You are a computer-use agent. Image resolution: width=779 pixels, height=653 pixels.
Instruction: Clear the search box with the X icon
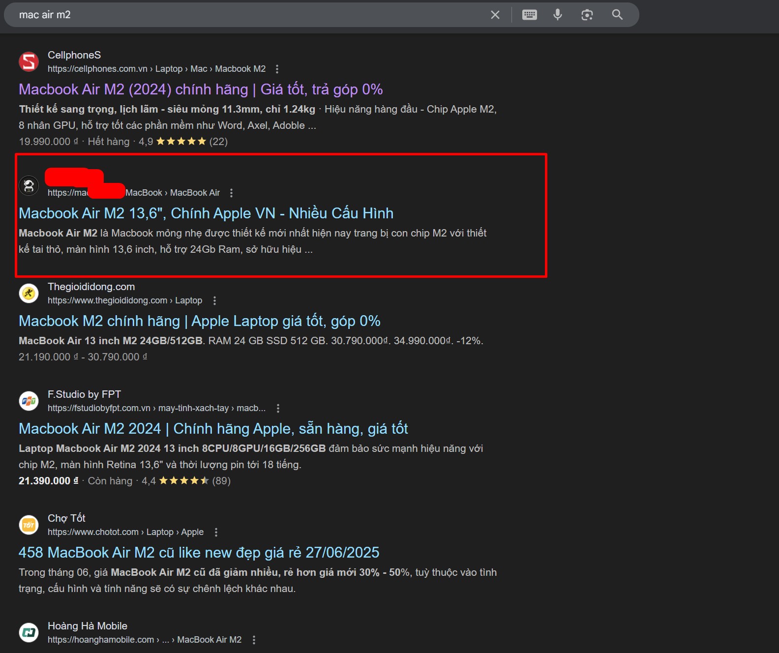pos(495,15)
